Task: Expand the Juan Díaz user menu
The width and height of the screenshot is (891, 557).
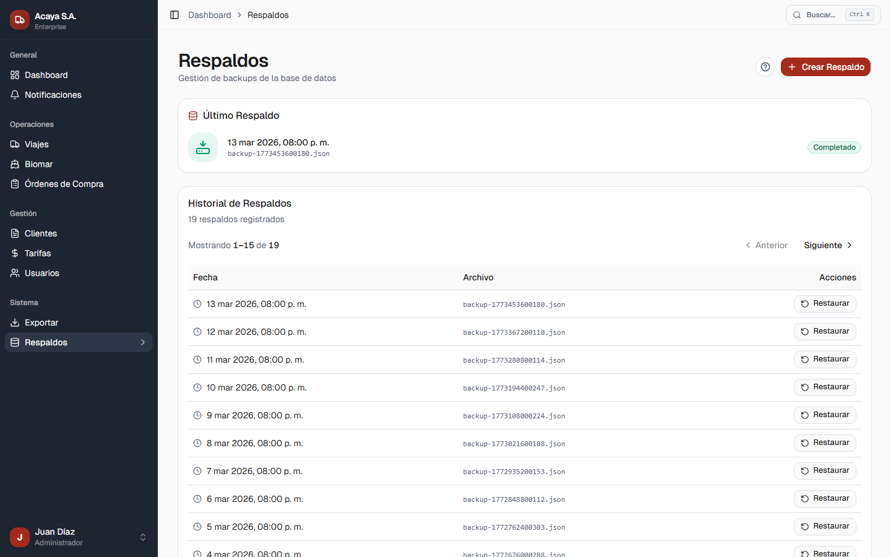Action: pyautogui.click(x=143, y=537)
